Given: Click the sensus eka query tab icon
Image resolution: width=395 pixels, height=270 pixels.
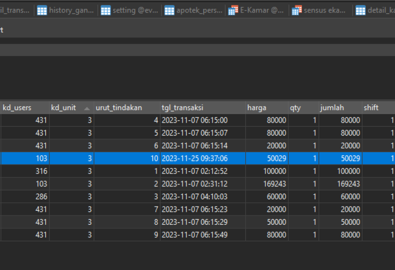Looking at the screenshot, I should pos(297,10).
